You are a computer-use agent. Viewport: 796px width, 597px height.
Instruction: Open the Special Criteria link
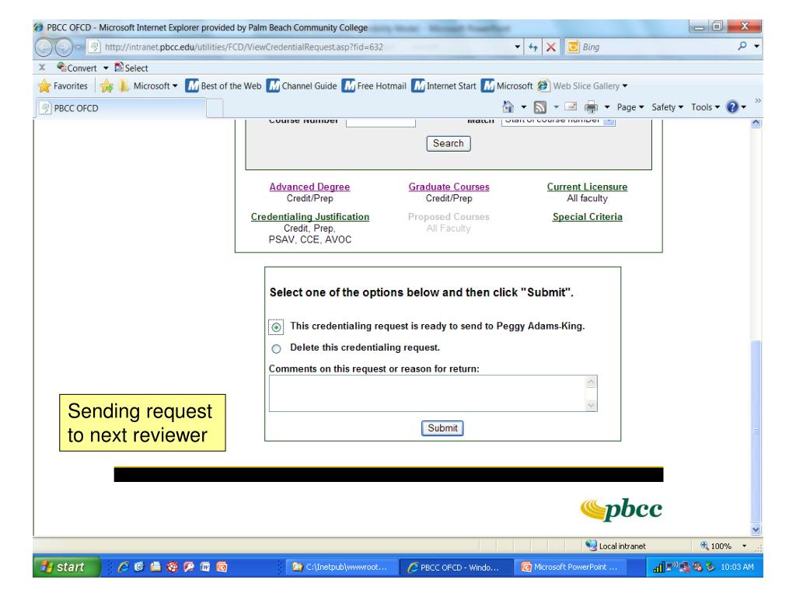coord(588,217)
